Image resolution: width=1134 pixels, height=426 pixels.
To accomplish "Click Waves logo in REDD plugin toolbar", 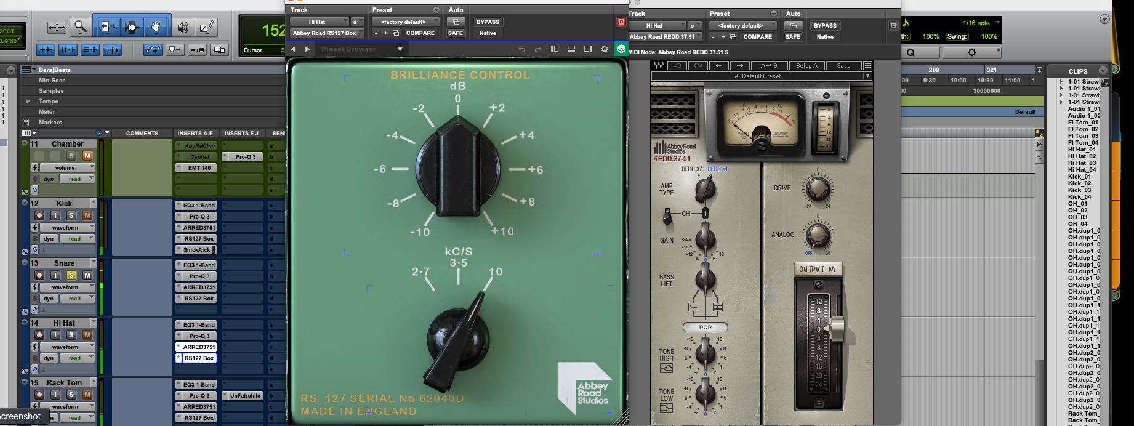I will click(x=659, y=66).
